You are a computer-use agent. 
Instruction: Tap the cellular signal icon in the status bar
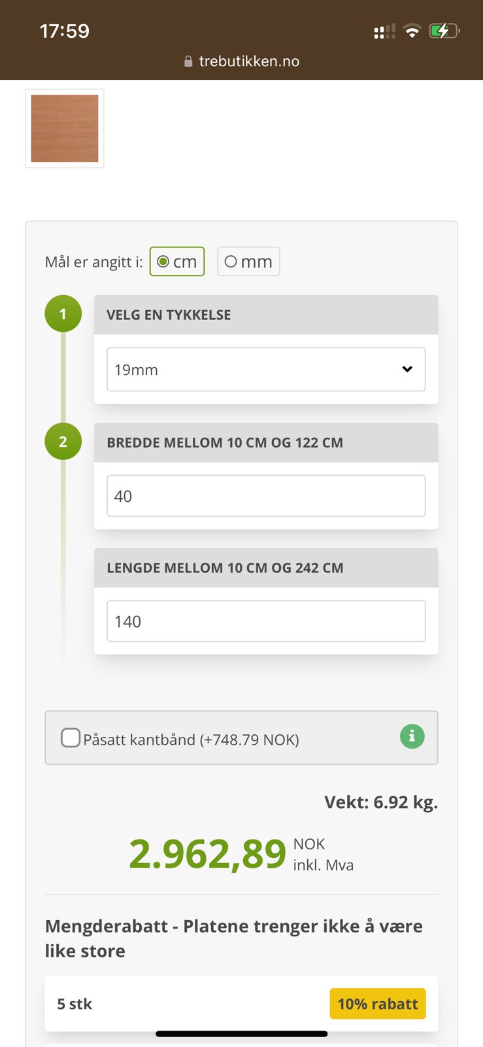click(384, 30)
